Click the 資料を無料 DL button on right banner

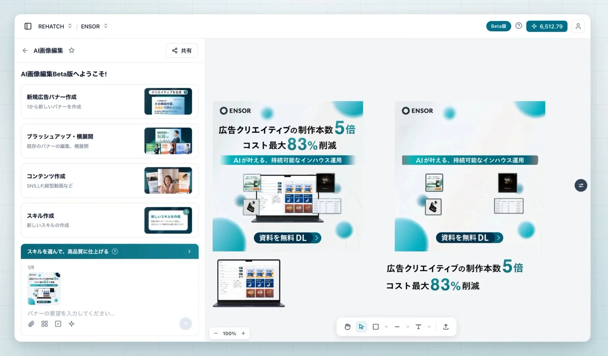470,238
